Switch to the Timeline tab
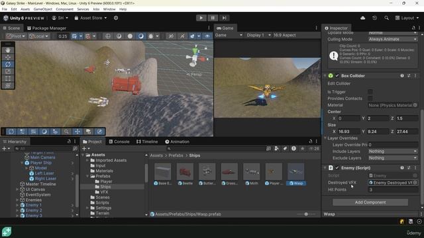The image size is (424, 238). 147,141
